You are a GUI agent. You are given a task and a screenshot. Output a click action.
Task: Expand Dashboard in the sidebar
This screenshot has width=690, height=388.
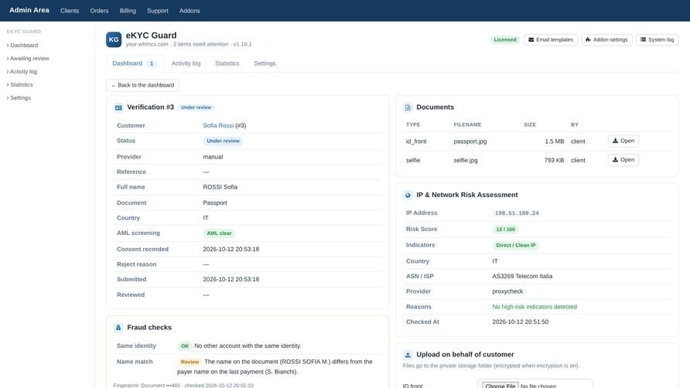click(22, 46)
